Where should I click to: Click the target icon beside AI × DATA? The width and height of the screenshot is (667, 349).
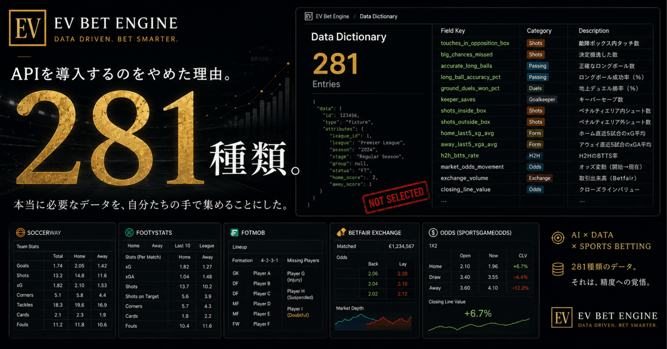(x=558, y=238)
